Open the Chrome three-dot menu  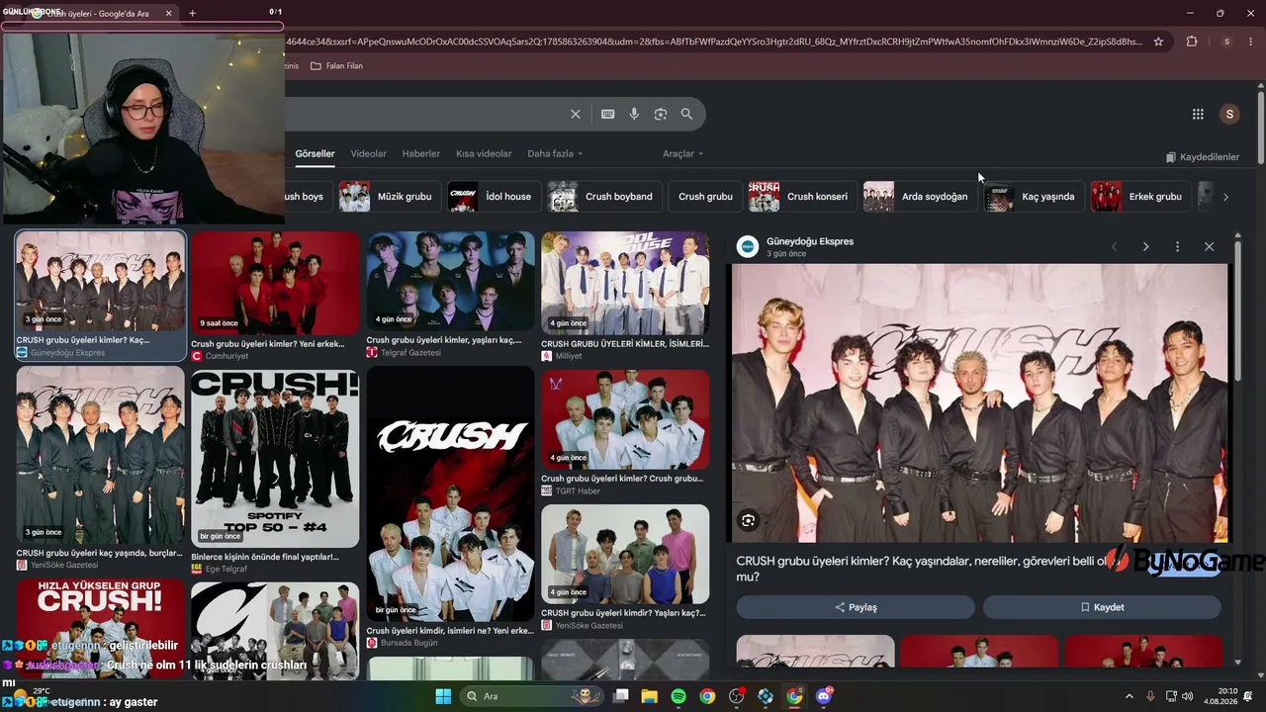tap(1252, 42)
